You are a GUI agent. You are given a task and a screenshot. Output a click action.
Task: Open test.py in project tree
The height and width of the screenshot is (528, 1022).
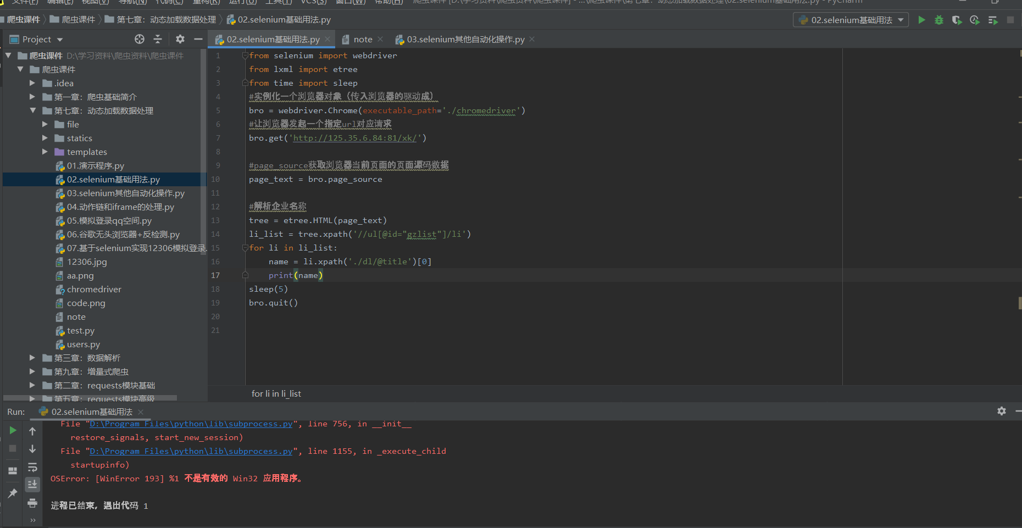pos(80,330)
